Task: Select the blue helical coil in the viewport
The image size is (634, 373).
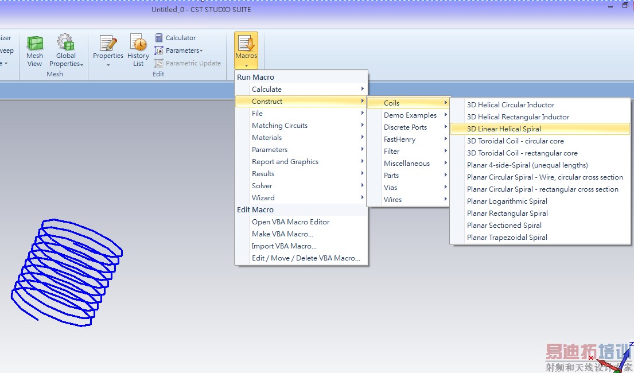Action: (67, 272)
